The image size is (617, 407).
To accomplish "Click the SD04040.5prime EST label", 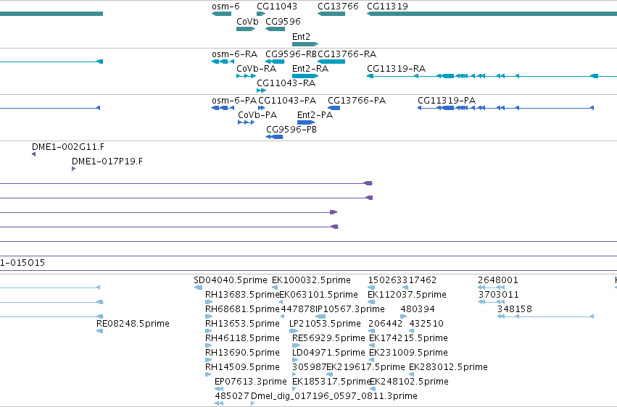I will point(231,280).
